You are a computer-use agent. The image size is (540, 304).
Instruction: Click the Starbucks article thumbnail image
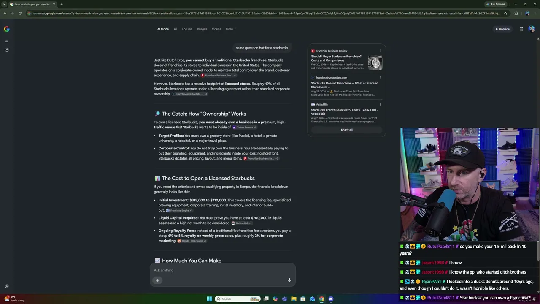click(375, 62)
